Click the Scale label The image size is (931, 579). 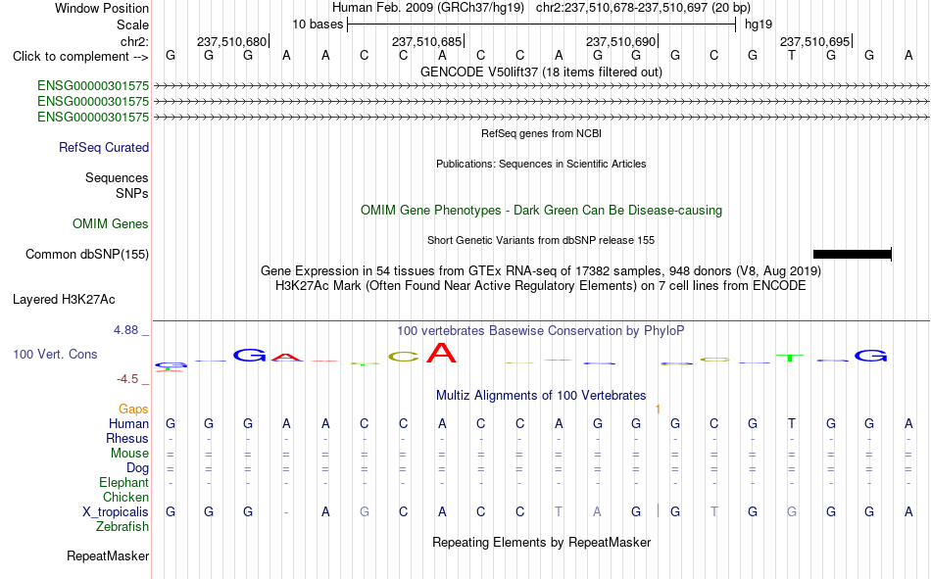tap(132, 24)
